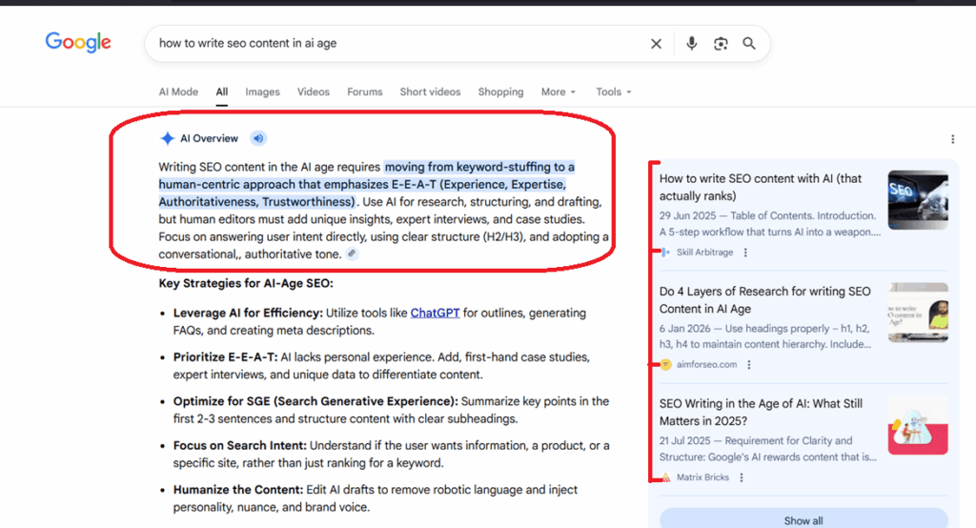Switch to the AI Mode tab
976x528 pixels.
[178, 91]
